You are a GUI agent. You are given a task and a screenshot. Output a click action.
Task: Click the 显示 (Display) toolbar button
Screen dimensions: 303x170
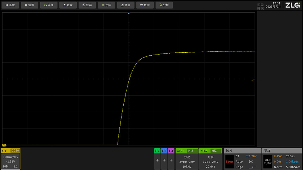click(x=87, y=5)
